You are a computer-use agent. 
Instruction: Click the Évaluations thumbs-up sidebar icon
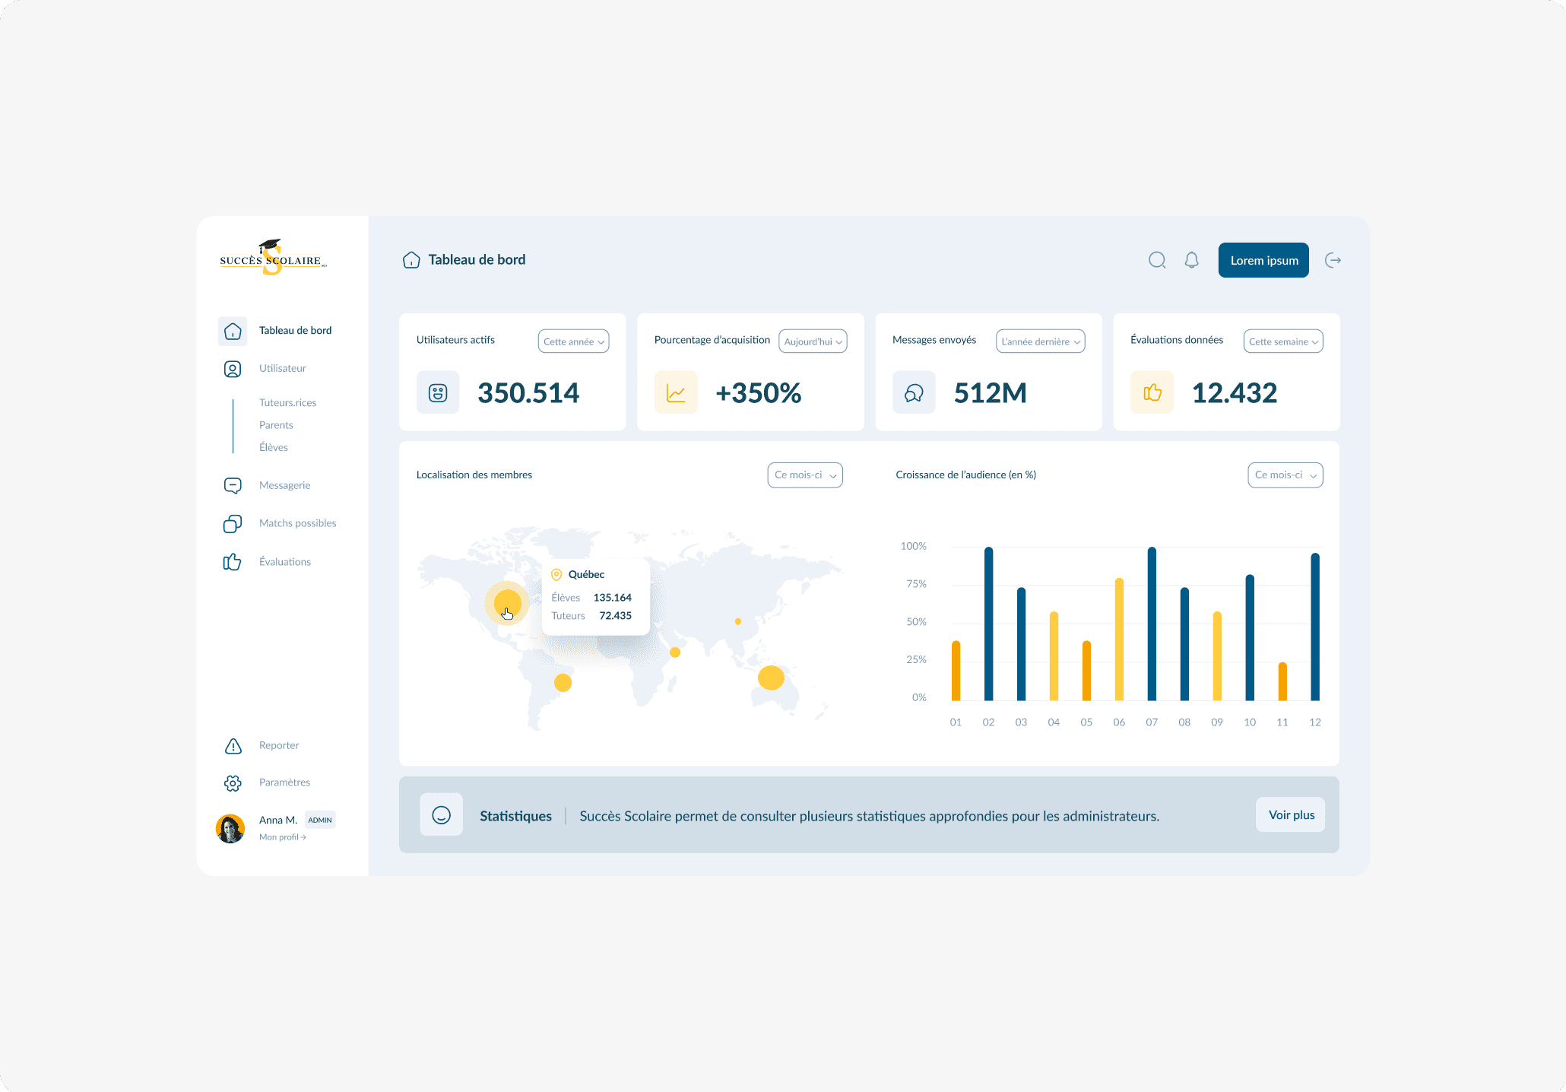233,562
